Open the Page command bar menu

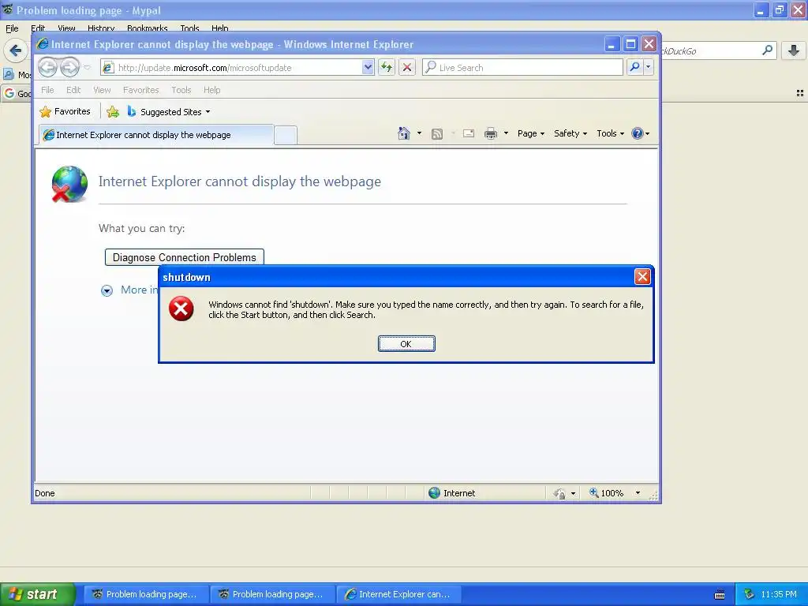531,133
